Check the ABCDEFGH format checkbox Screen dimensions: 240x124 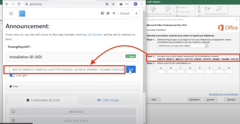coord(13,112)
